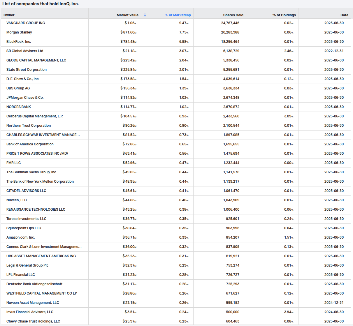Click GEODE CAPITAL MANAGEMENT, LLC owner name
The height and width of the screenshot is (326, 353).
[x=36, y=60]
